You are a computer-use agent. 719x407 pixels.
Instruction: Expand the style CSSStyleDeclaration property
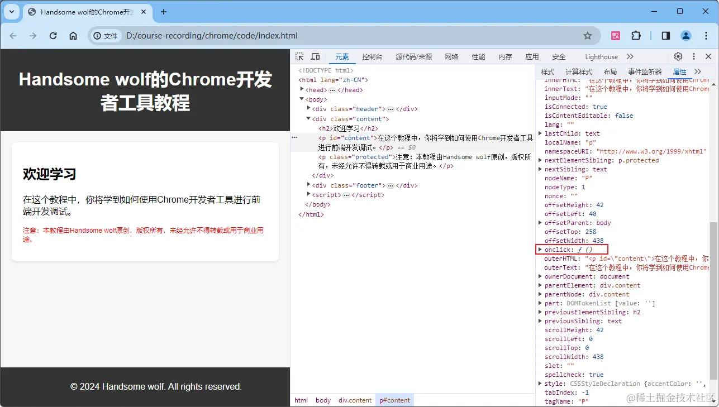(540, 384)
